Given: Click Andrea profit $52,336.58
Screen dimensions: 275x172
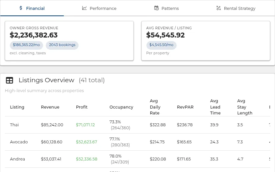Looking at the screenshot, I should [87, 159].
